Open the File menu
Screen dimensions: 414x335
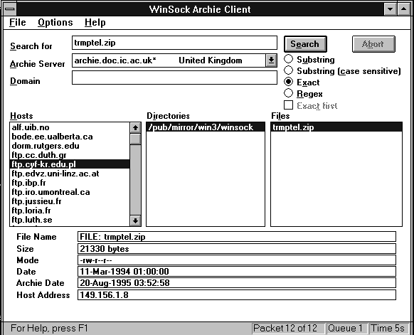click(x=17, y=23)
